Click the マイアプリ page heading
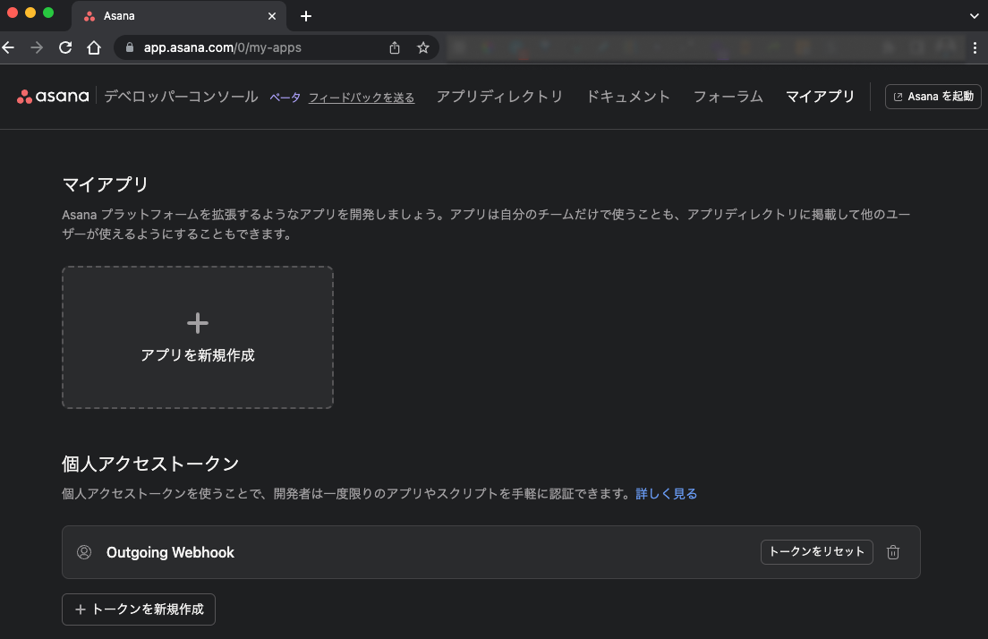The height and width of the screenshot is (639, 988). 106,184
